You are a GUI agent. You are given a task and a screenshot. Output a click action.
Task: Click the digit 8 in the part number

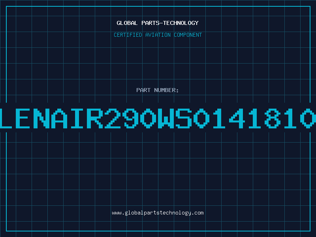pos(272,118)
